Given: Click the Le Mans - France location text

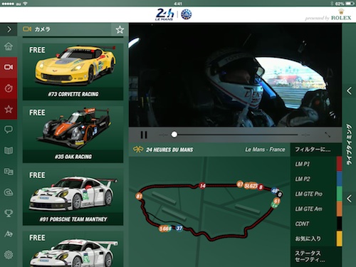Looking at the screenshot, I should tap(265, 150).
